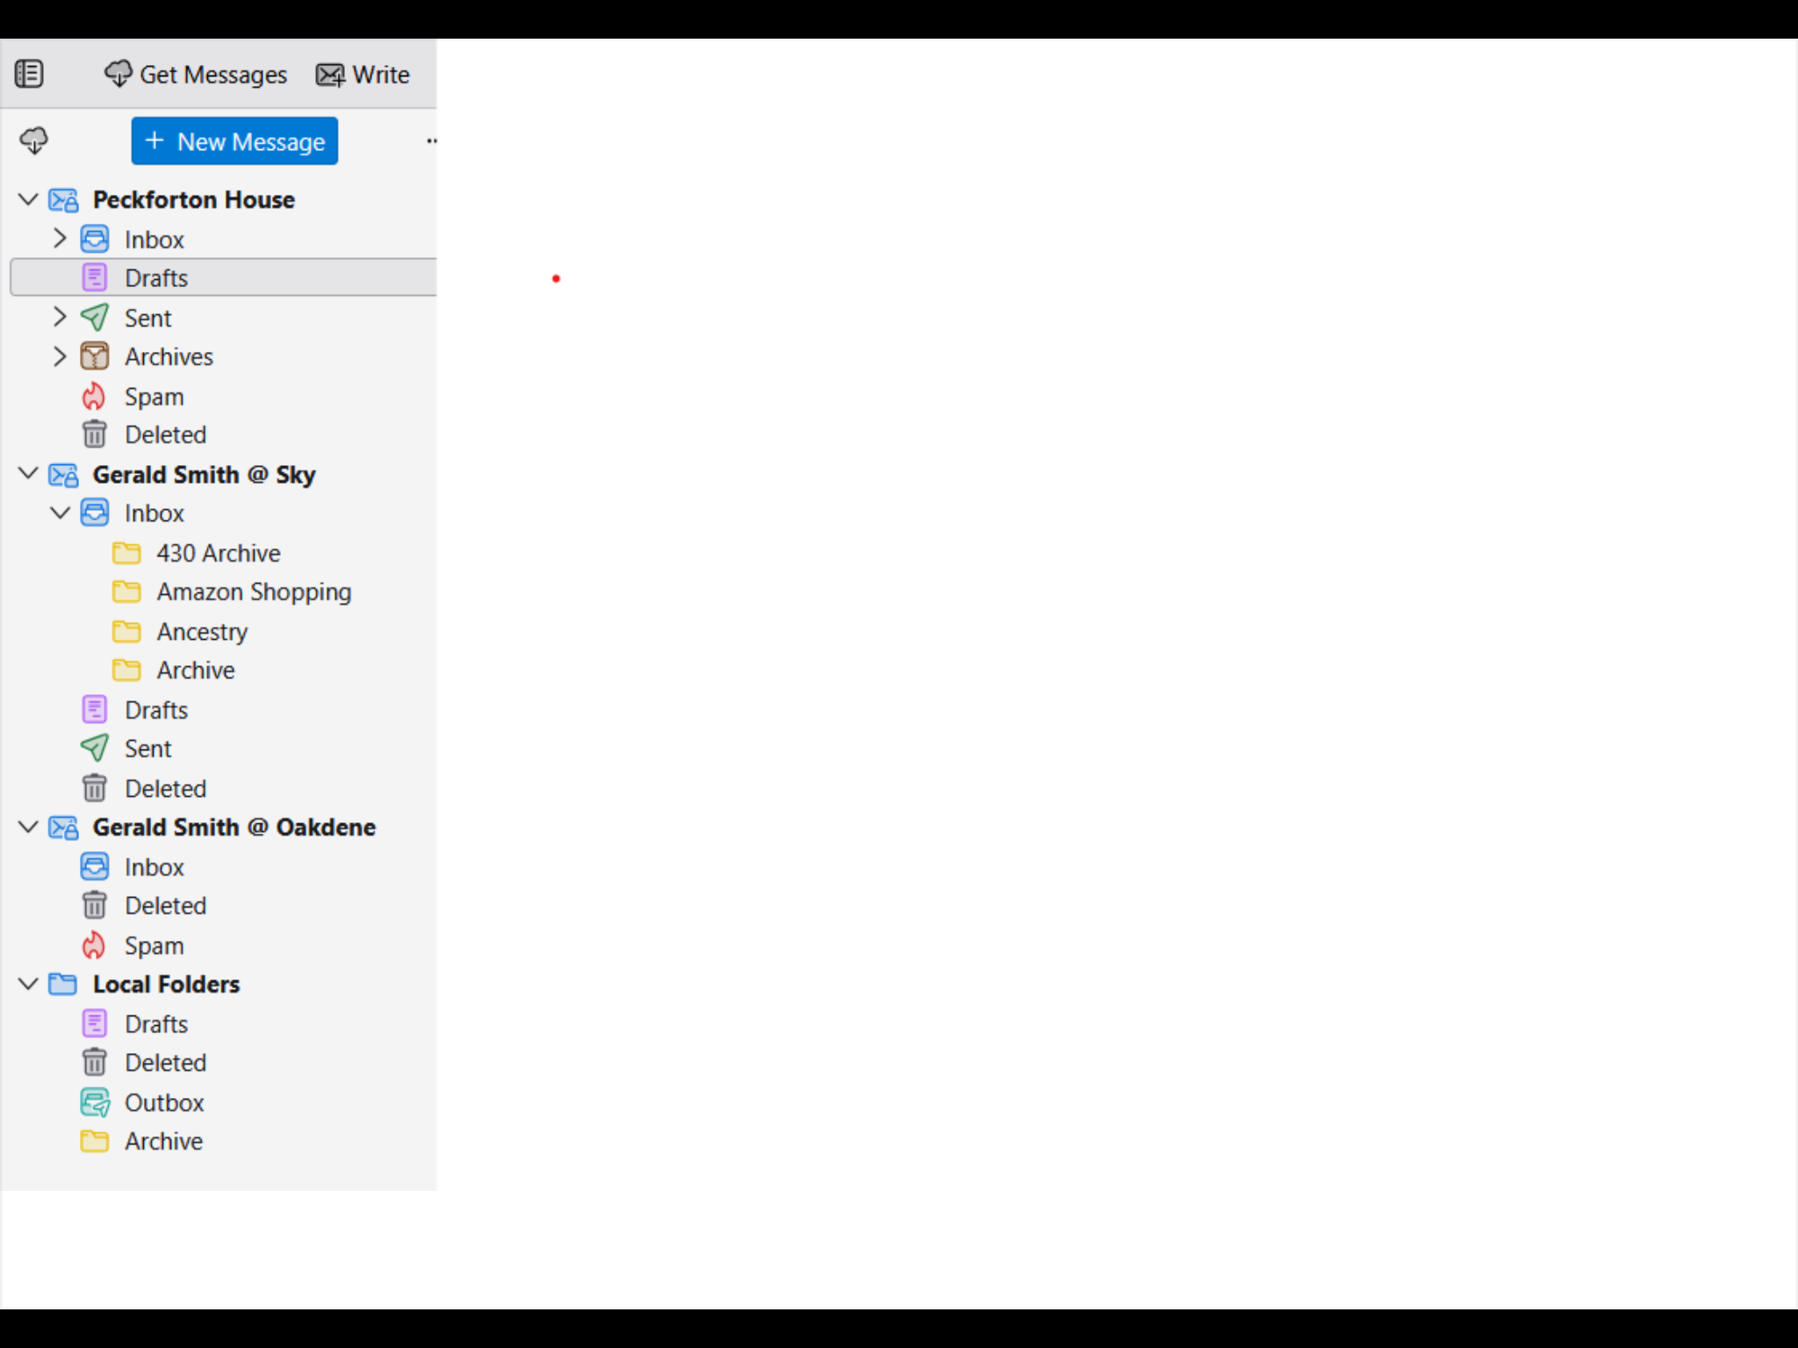Toggle the folder pane sidebar icon
Viewport: 1798px width, 1348px height.
[x=29, y=74]
